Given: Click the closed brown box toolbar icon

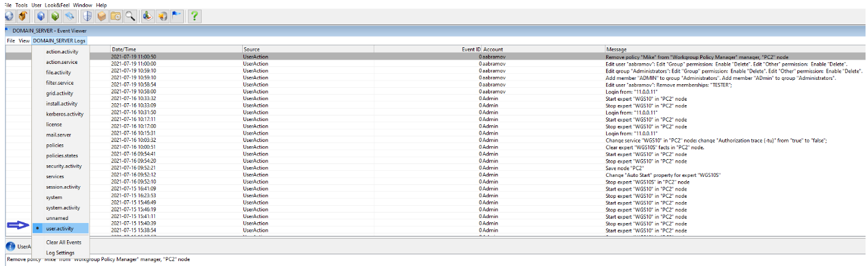Looking at the screenshot, I should click(101, 16).
